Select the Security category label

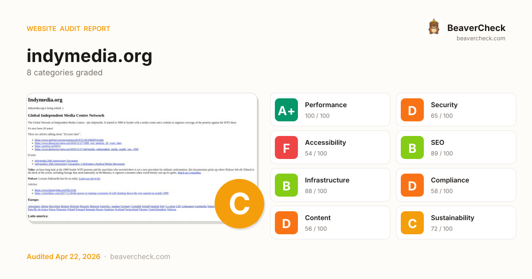(x=444, y=105)
